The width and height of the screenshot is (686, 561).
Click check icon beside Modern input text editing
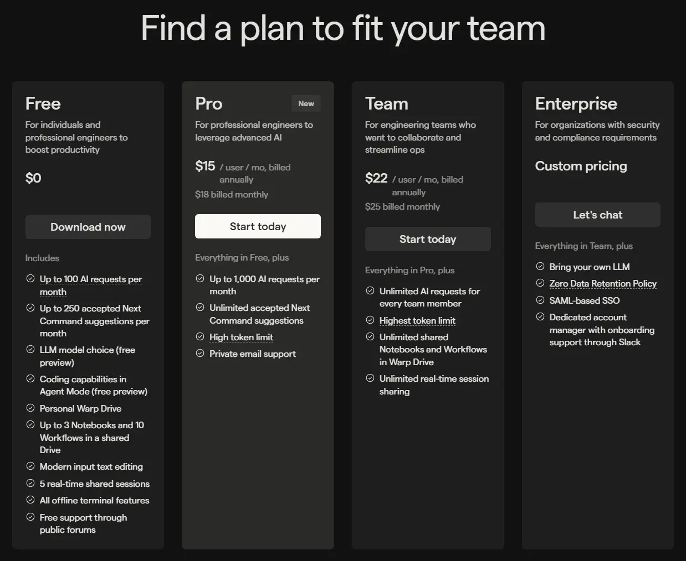(x=30, y=466)
